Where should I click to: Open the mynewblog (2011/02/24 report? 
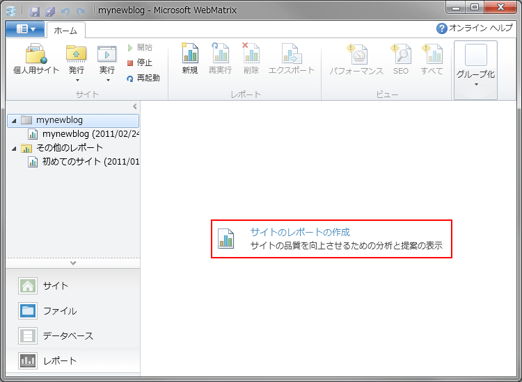point(84,134)
